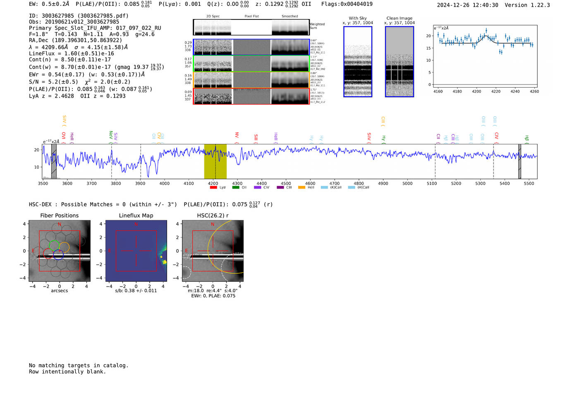Open the Weighted Sum 2D spectrum row
This screenshot has height=394, width=579.
click(251, 27)
